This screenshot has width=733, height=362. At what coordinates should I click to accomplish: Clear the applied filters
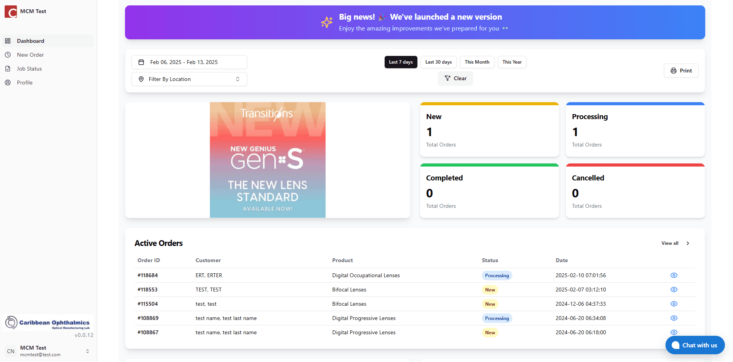point(455,78)
